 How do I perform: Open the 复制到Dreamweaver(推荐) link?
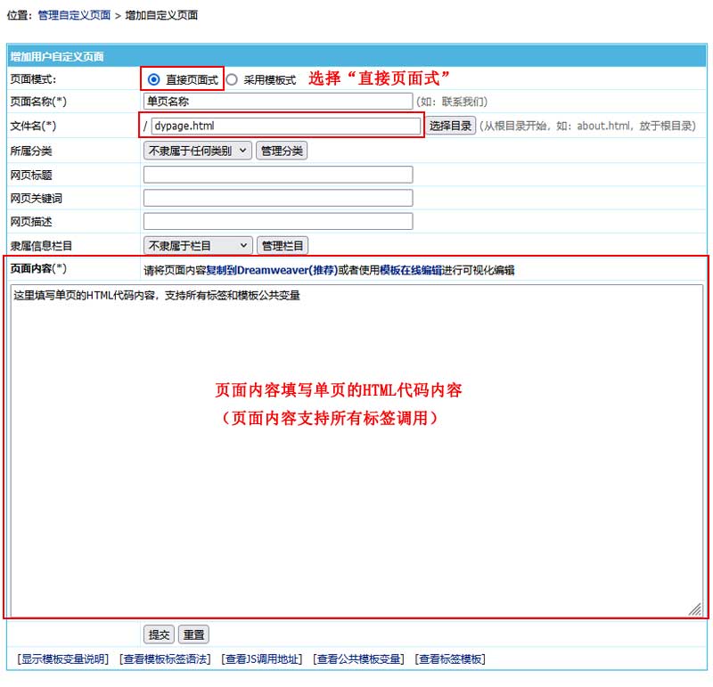272,270
